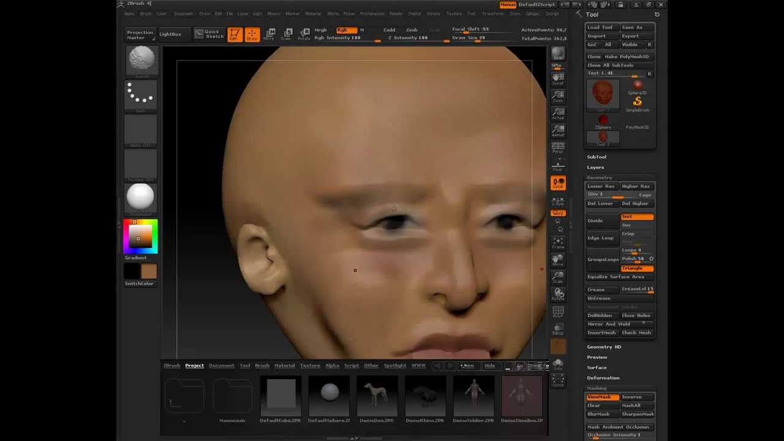The image size is (784, 441).
Task: Click the AAHalf icon
Action: point(558,130)
